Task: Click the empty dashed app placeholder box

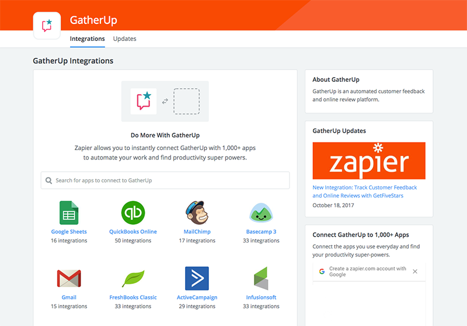Action: [186, 101]
